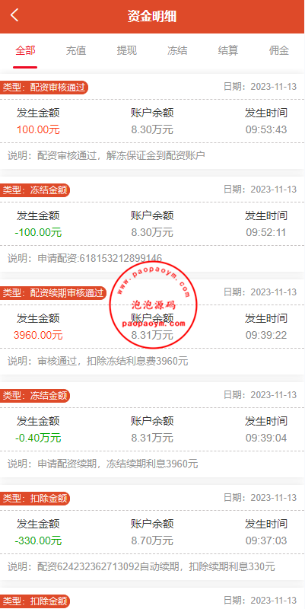Click the 配资审核通过 type badge

coord(44,88)
